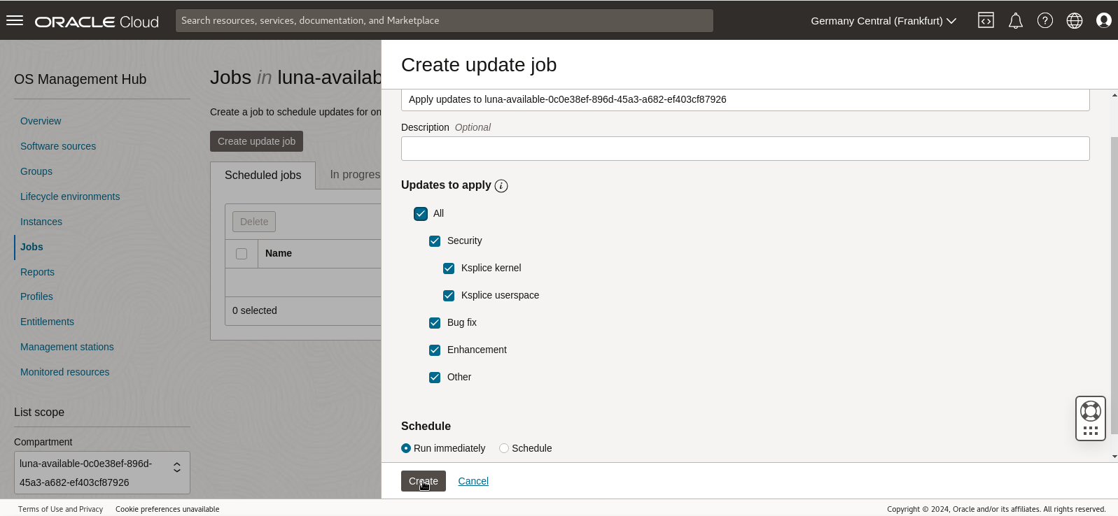Click the grid dots on the support widget
The width and height of the screenshot is (1118, 516).
point(1091,431)
